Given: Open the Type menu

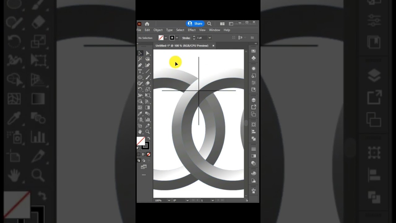Looking at the screenshot, I should 169,30.
